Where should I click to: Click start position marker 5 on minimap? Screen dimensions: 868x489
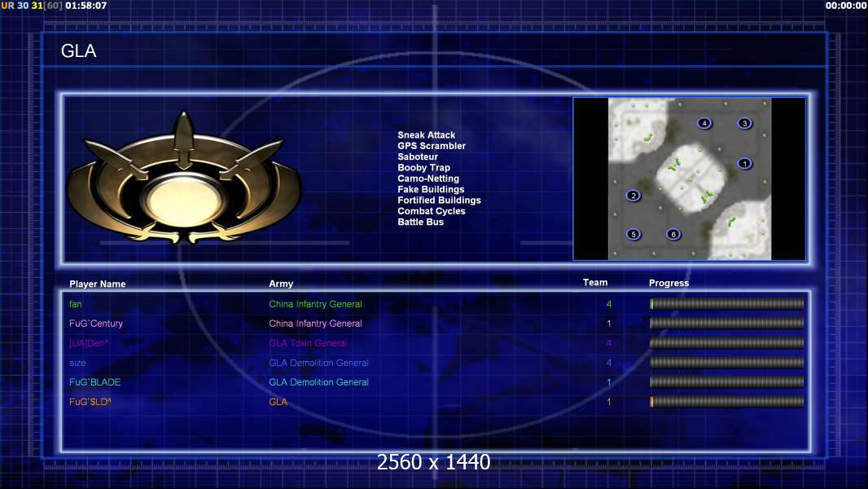633,234
